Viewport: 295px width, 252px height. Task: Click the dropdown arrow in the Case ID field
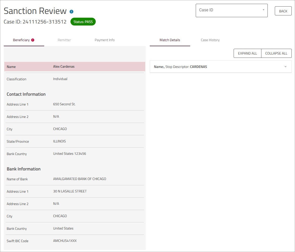coord(263,10)
